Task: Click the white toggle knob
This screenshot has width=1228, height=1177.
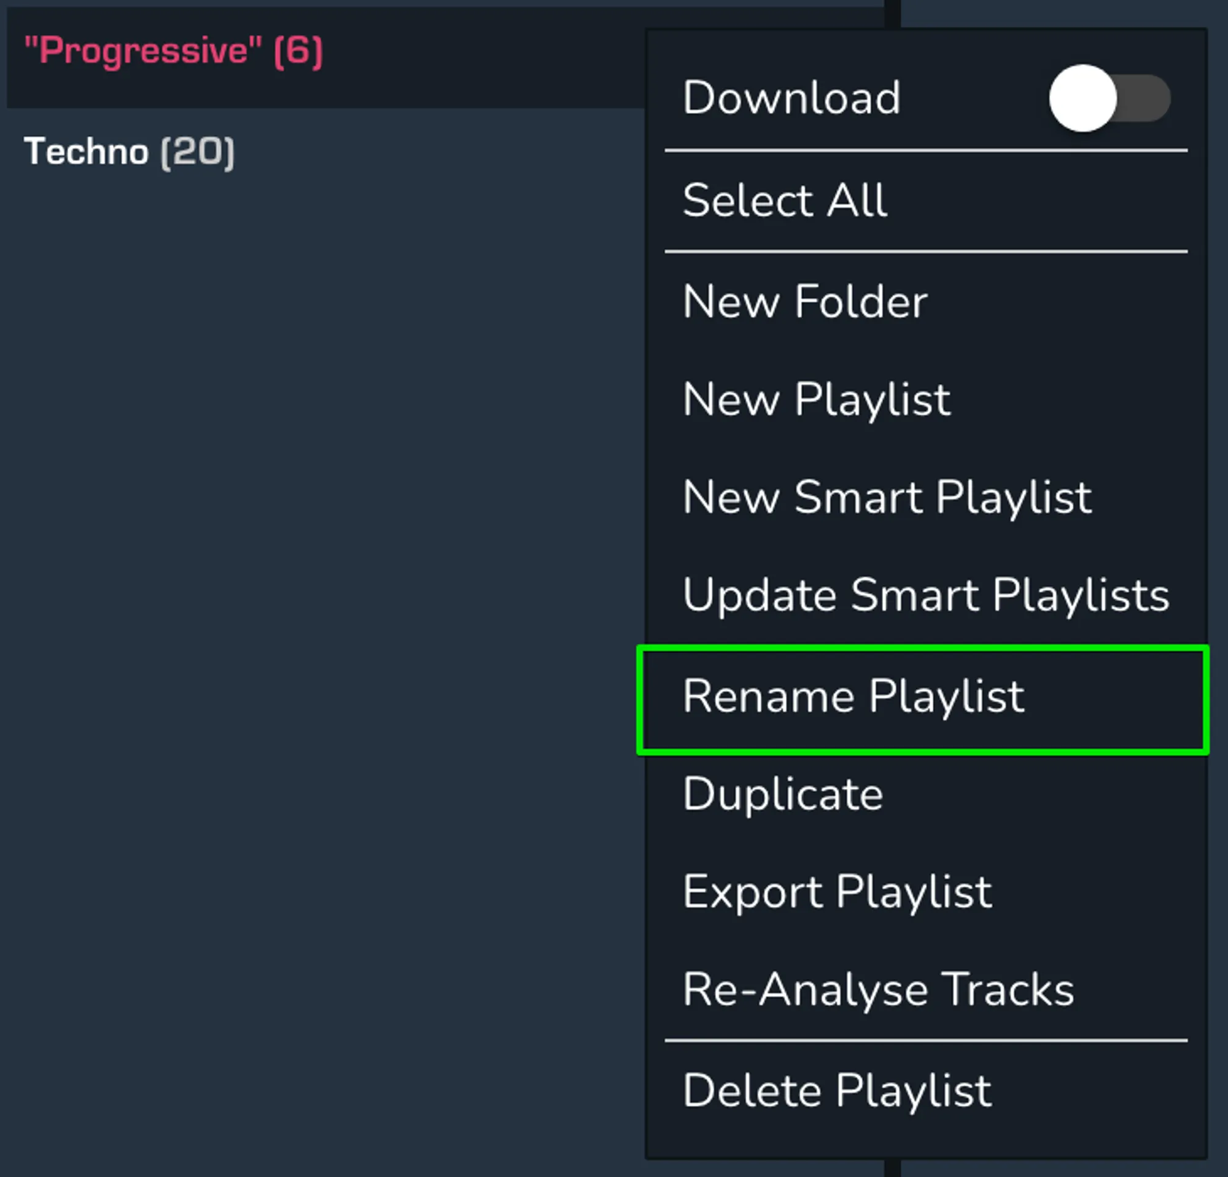Action: (1082, 97)
